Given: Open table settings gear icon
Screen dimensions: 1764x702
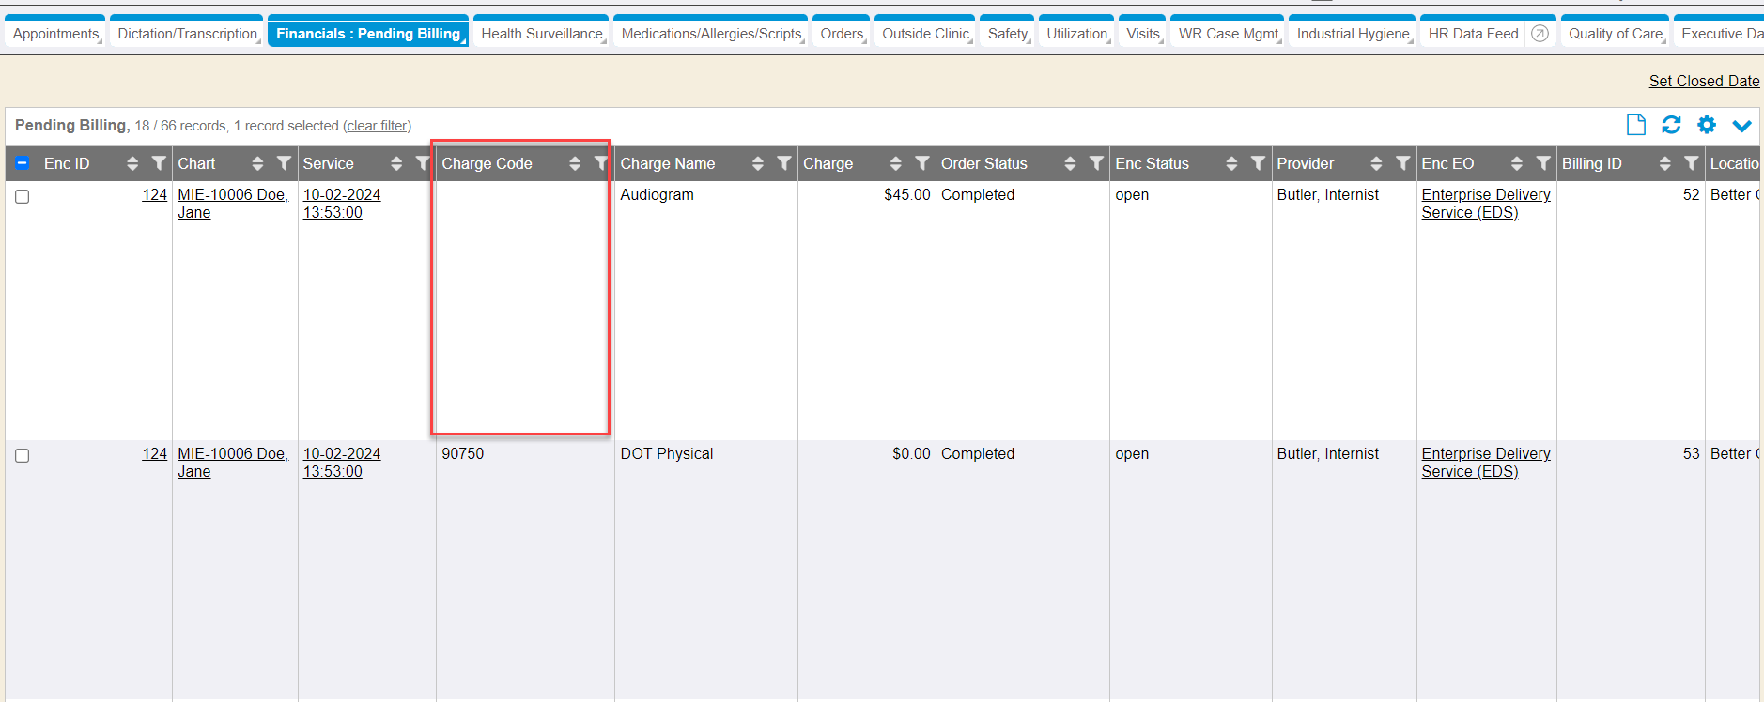Looking at the screenshot, I should pos(1707,125).
